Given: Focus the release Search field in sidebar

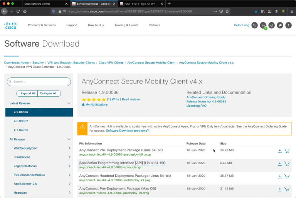Looking at the screenshot, I should click(x=39, y=82).
